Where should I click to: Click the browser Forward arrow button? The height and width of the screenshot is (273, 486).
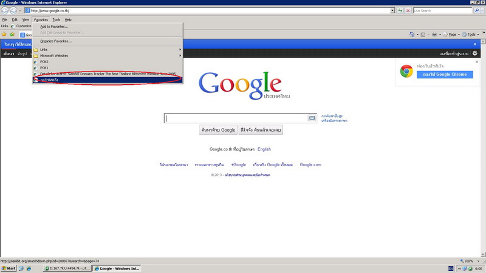(13, 10)
